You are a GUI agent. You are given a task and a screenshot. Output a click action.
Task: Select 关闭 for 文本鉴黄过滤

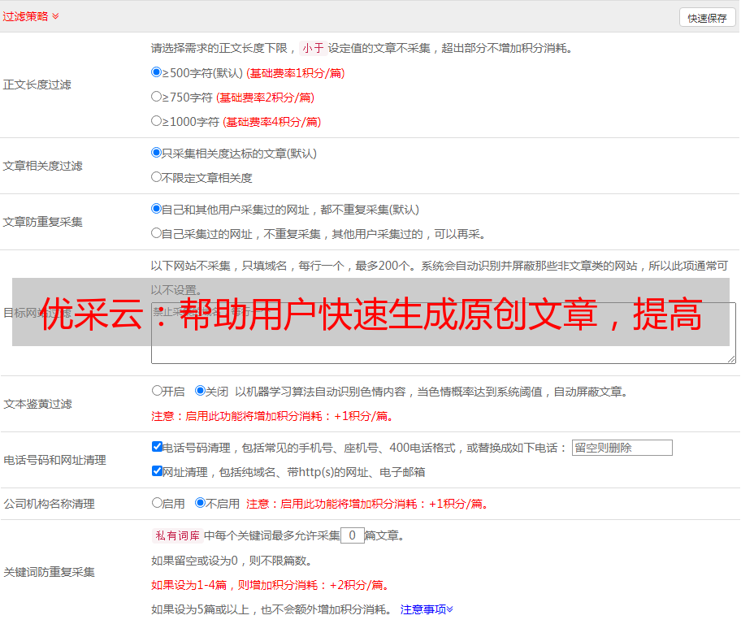click(x=200, y=391)
